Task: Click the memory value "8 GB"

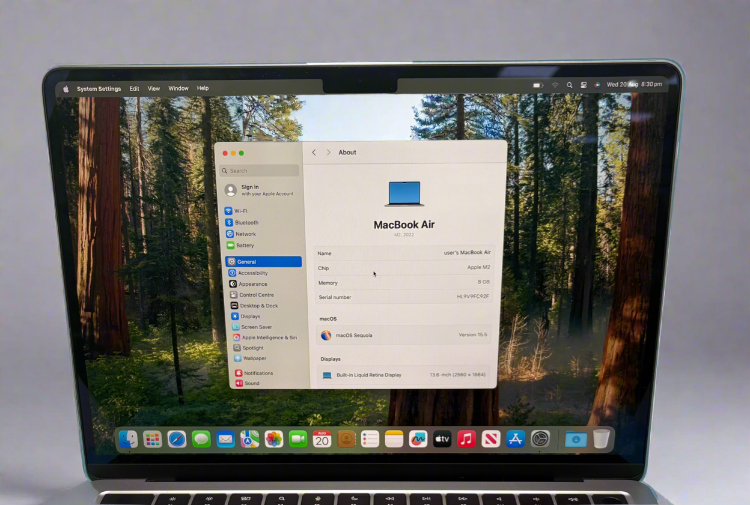Action: tap(483, 282)
